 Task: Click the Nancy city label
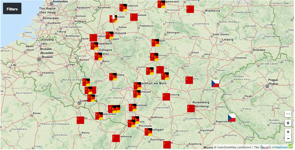pos(86,133)
